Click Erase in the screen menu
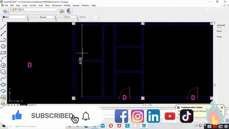The width and height of the screenshot is (229, 129). point(219,31)
